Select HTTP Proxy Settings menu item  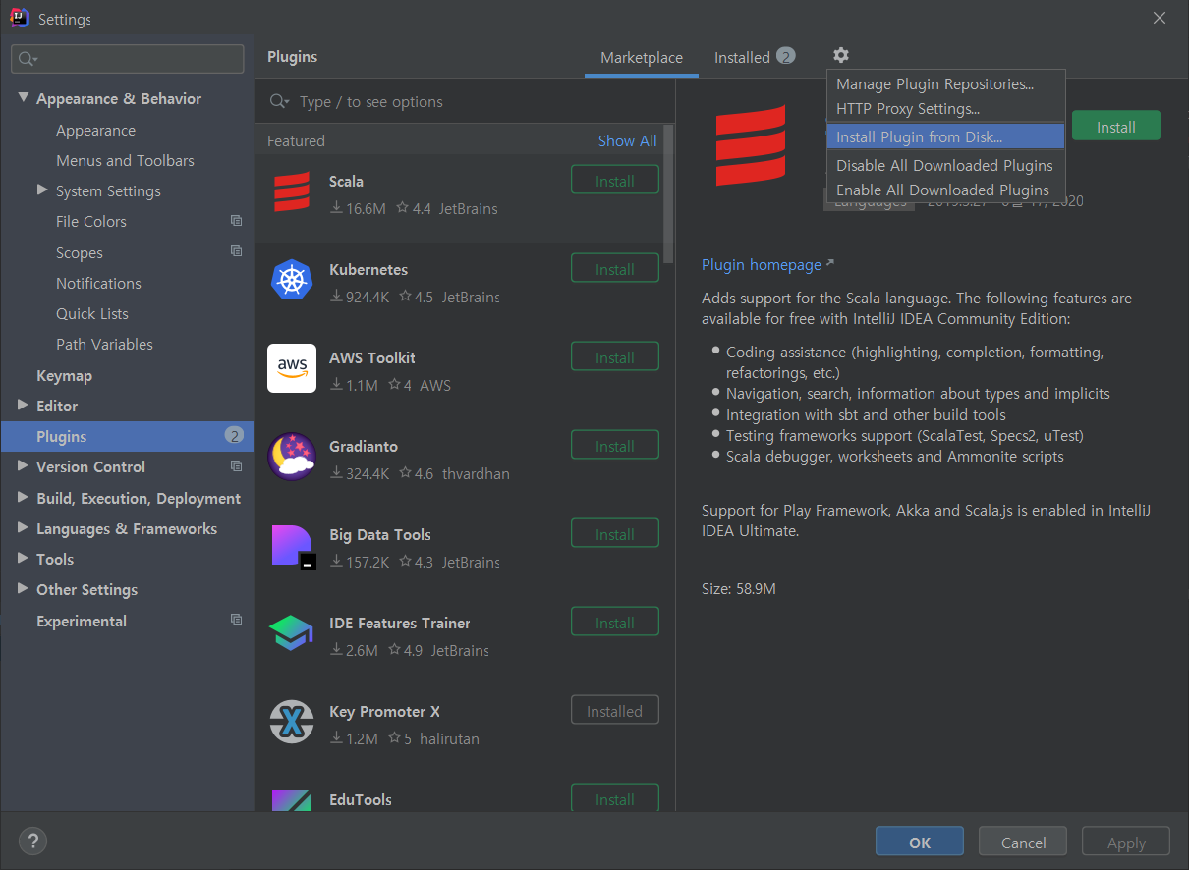click(x=945, y=109)
